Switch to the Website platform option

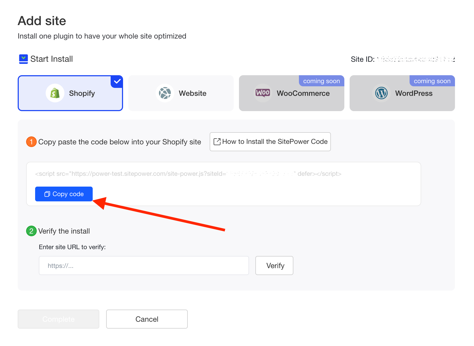181,93
